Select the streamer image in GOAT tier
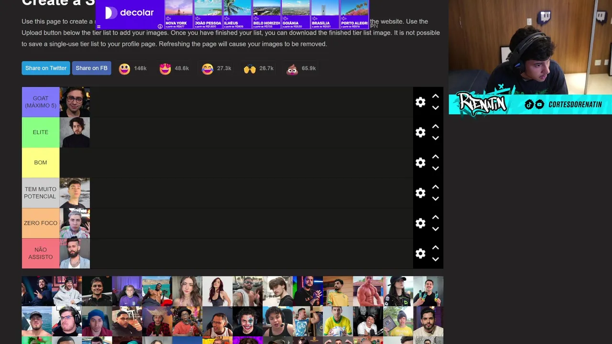 (x=75, y=102)
